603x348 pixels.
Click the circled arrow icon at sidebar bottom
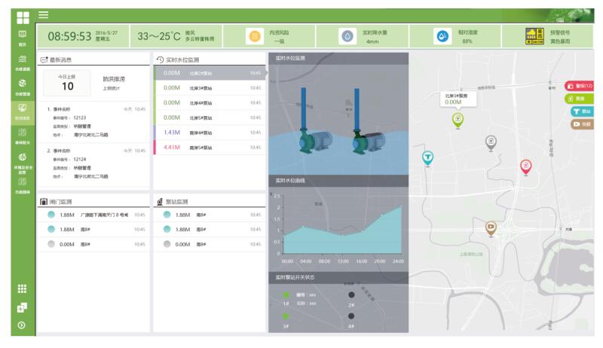click(x=22, y=325)
